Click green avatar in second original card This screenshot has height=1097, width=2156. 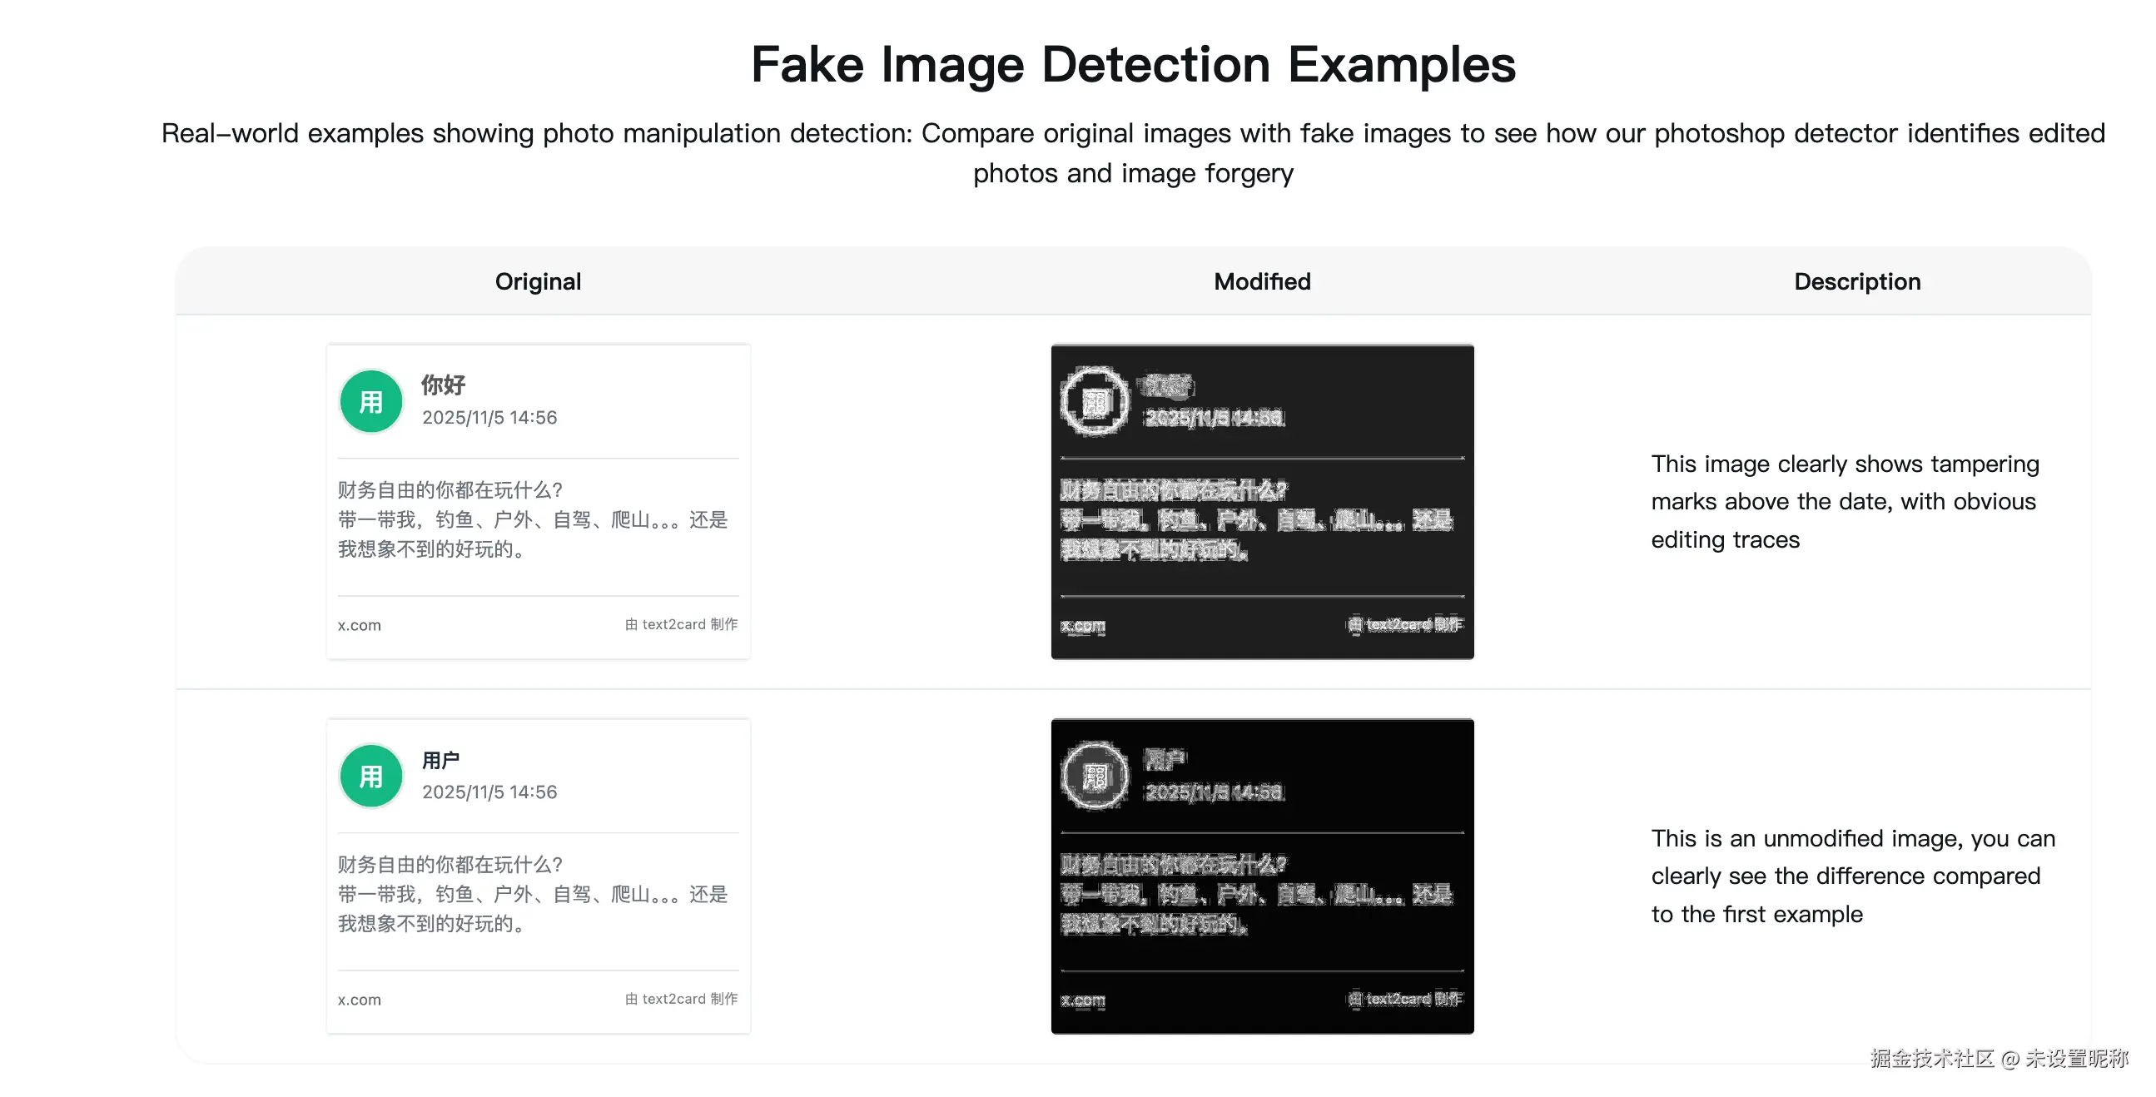click(370, 776)
